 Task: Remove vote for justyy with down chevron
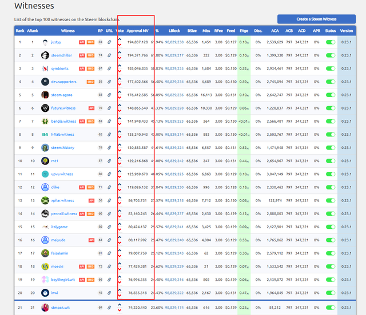[x=120, y=45]
